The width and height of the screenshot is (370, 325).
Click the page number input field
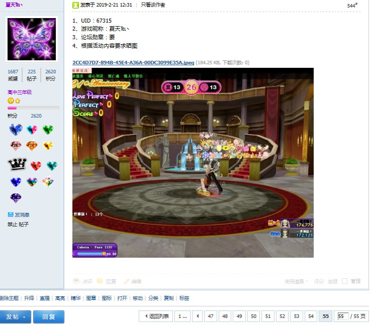(343, 316)
